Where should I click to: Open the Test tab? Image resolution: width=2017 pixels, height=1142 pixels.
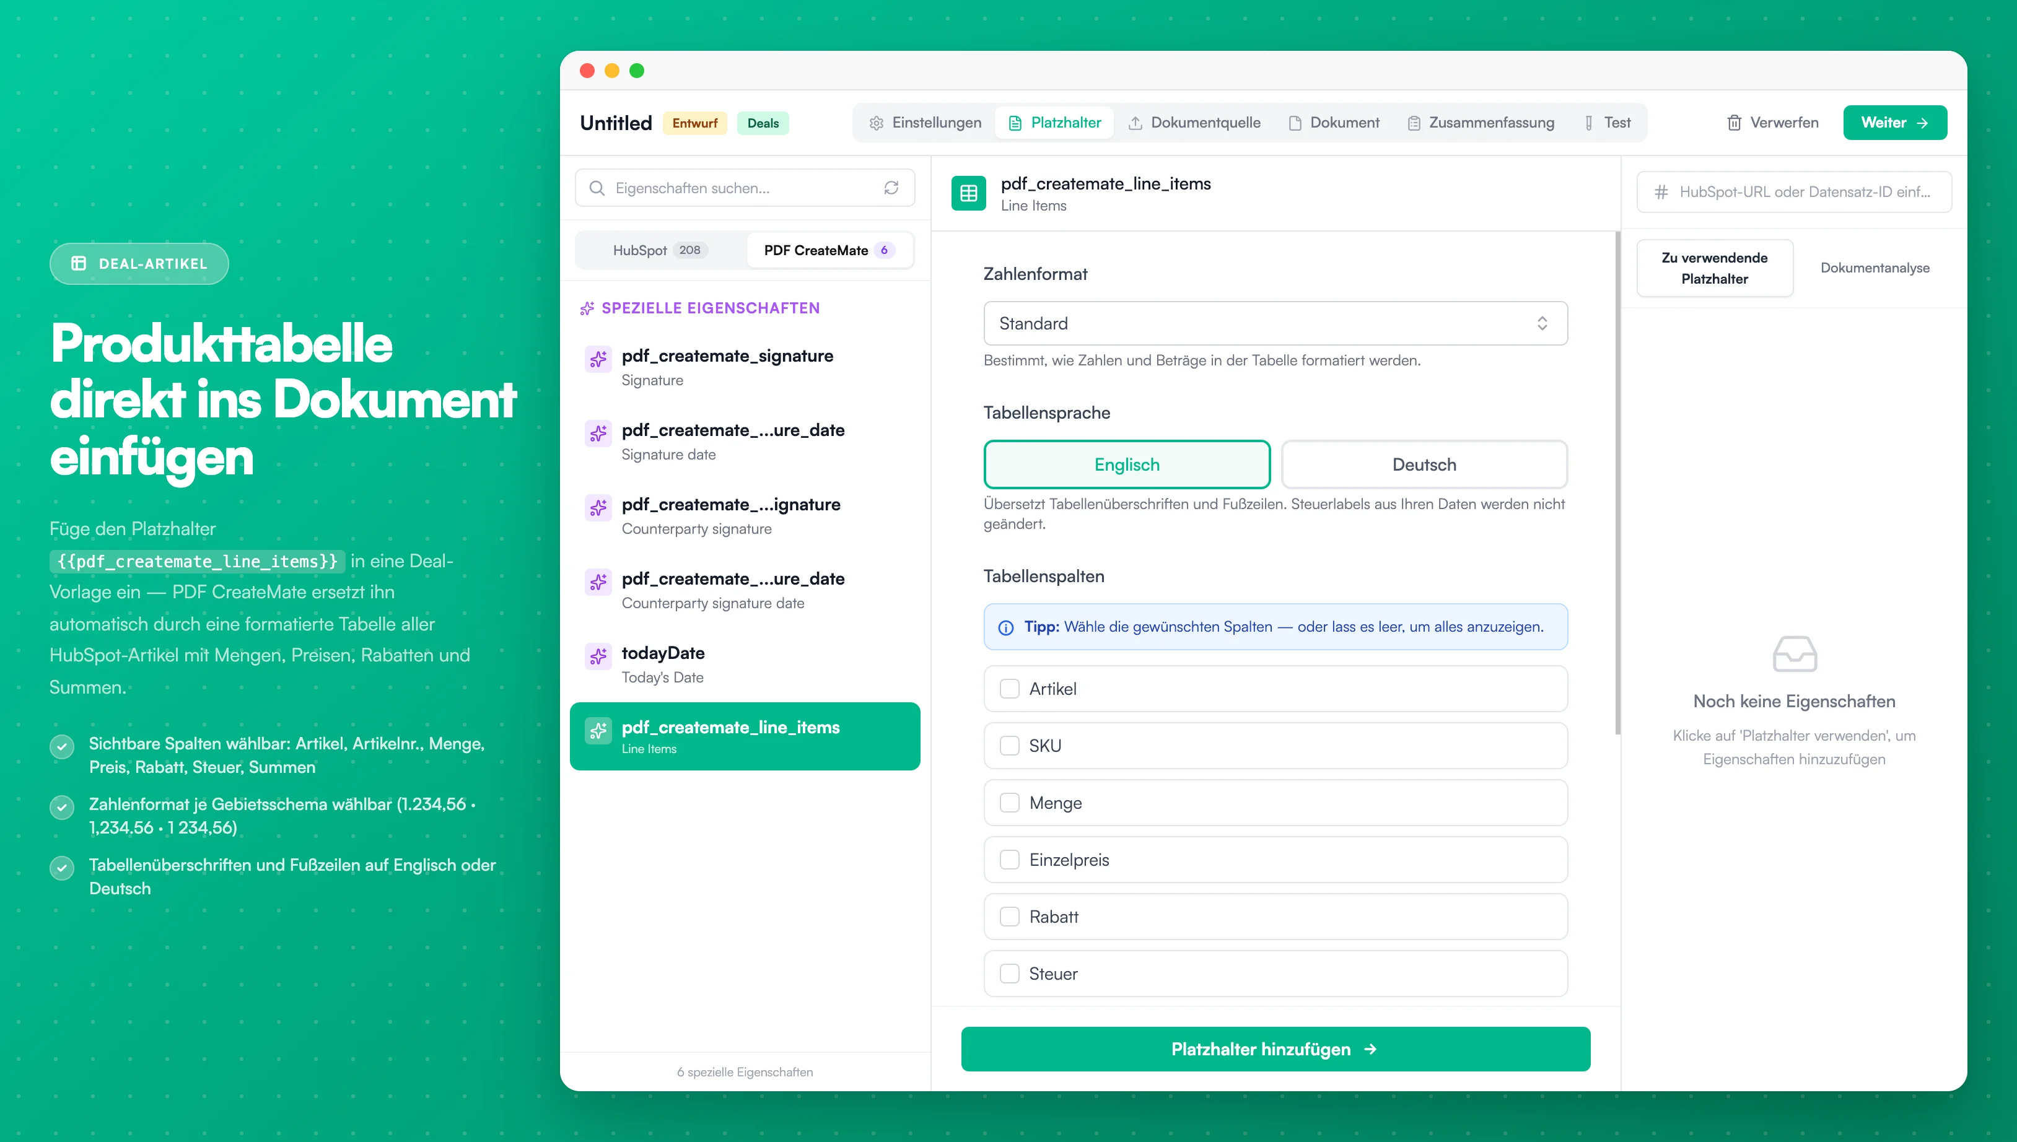coord(1608,123)
